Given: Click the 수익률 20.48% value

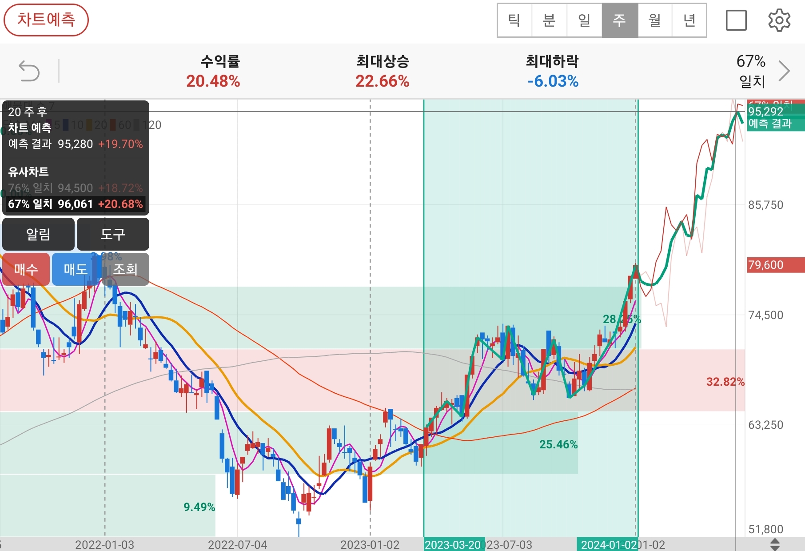Looking at the screenshot, I should point(213,81).
